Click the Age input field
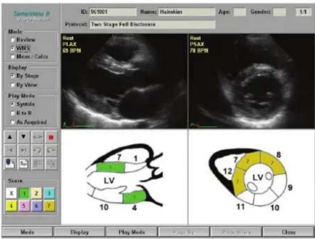 [x=240, y=12]
